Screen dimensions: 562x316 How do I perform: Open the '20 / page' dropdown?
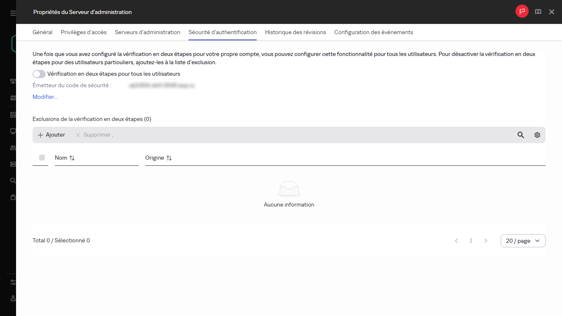523,240
